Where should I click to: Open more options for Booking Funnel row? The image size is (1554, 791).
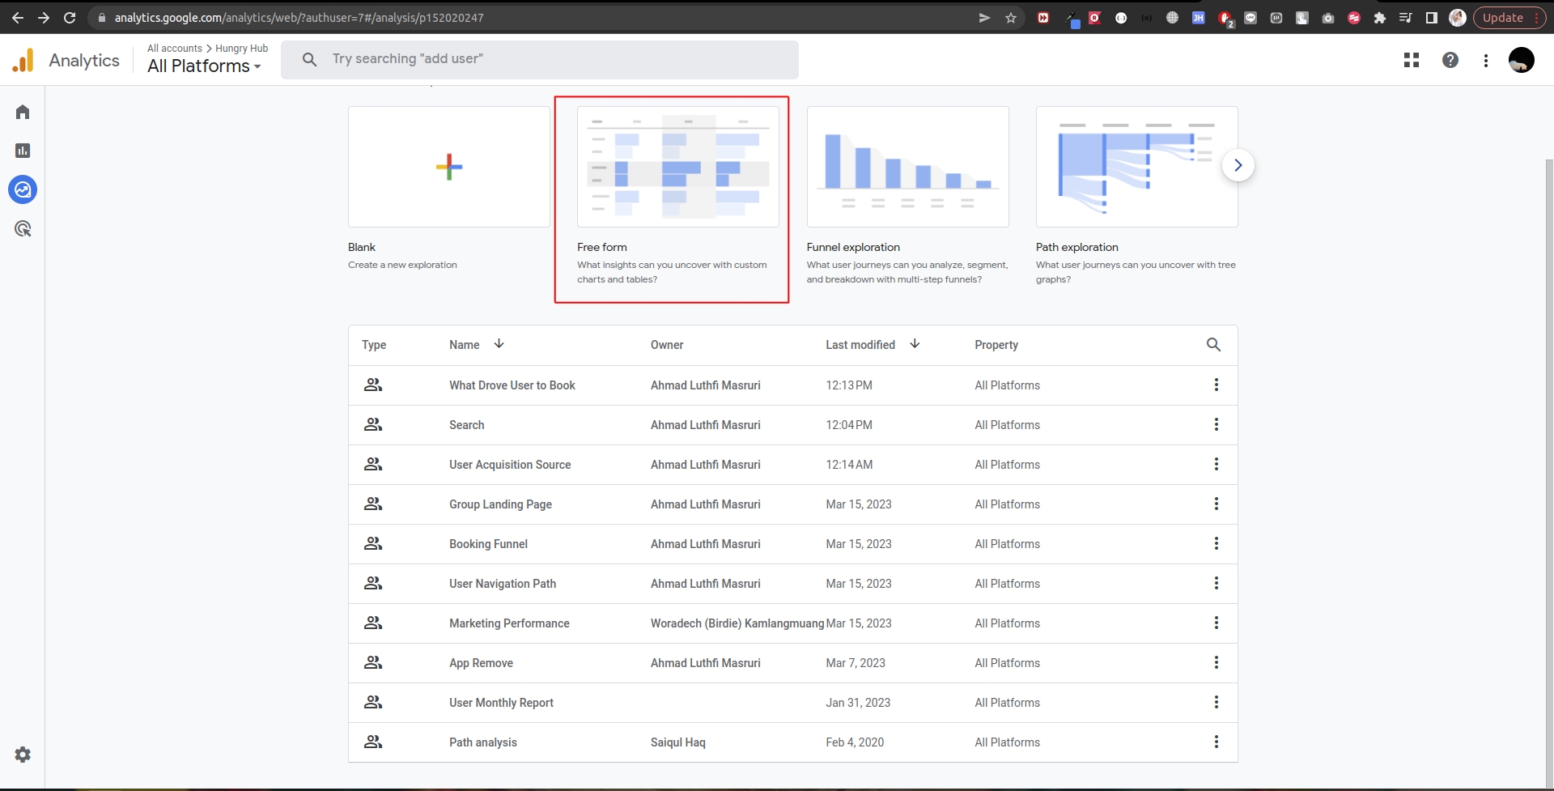[1216, 544]
